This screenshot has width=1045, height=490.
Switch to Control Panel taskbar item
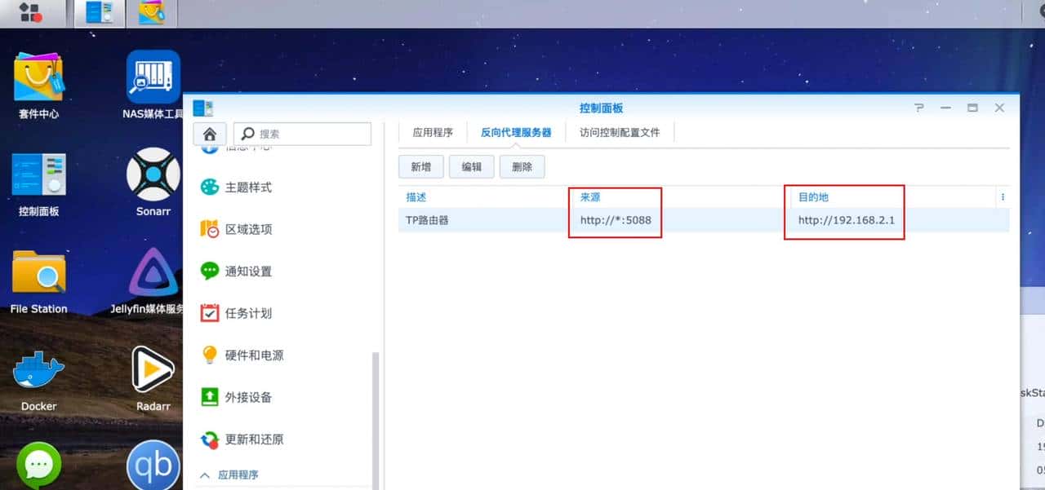(x=100, y=13)
